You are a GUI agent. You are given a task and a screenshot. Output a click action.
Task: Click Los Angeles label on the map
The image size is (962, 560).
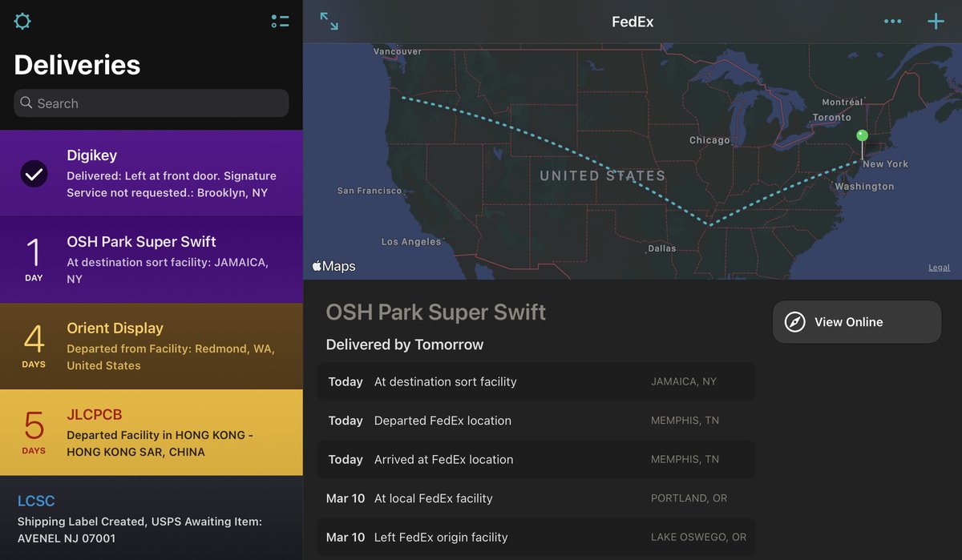[411, 241]
